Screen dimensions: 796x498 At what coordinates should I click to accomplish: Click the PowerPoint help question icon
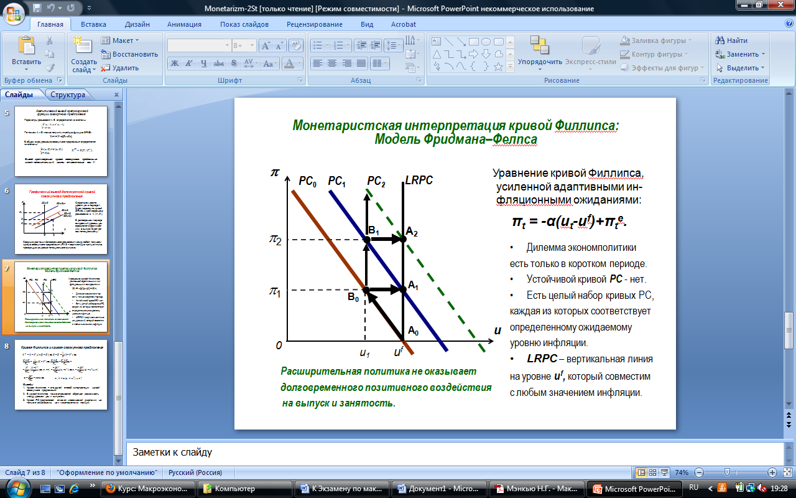tap(789, 24)
